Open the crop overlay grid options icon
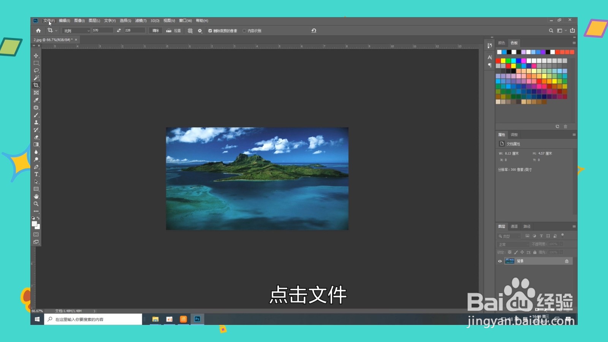The height and width of the screenshot is (342, 608). coord(190,30)
